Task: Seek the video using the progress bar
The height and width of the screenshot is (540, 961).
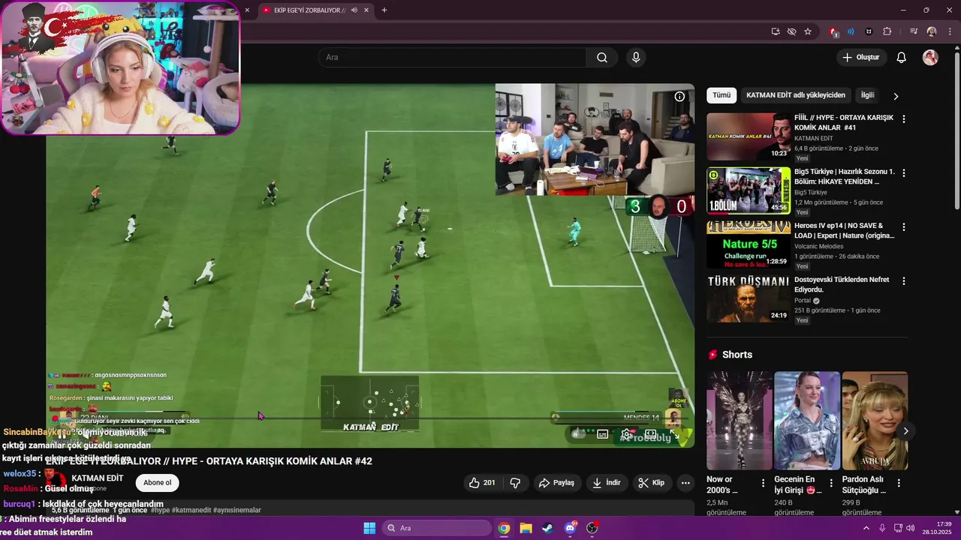Action: click(x=366, y=418)
